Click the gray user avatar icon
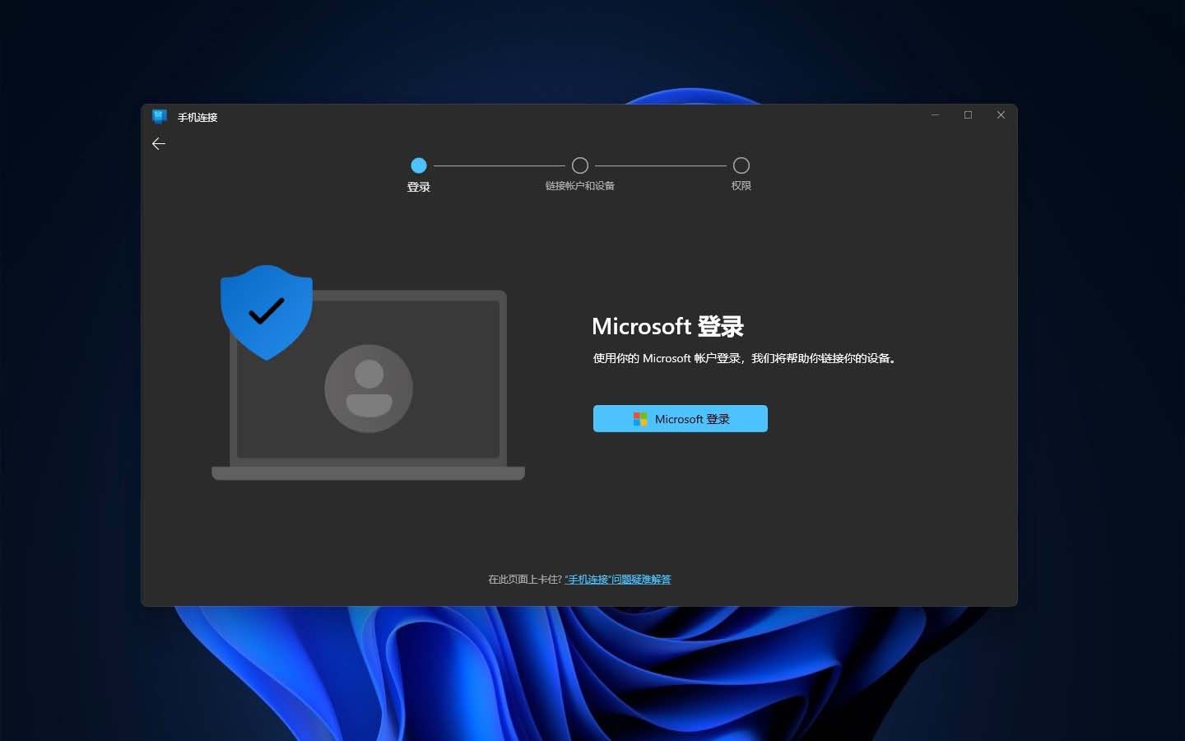 point(369,388)
